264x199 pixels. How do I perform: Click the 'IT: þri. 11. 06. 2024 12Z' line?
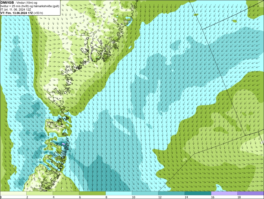[16, 10]
